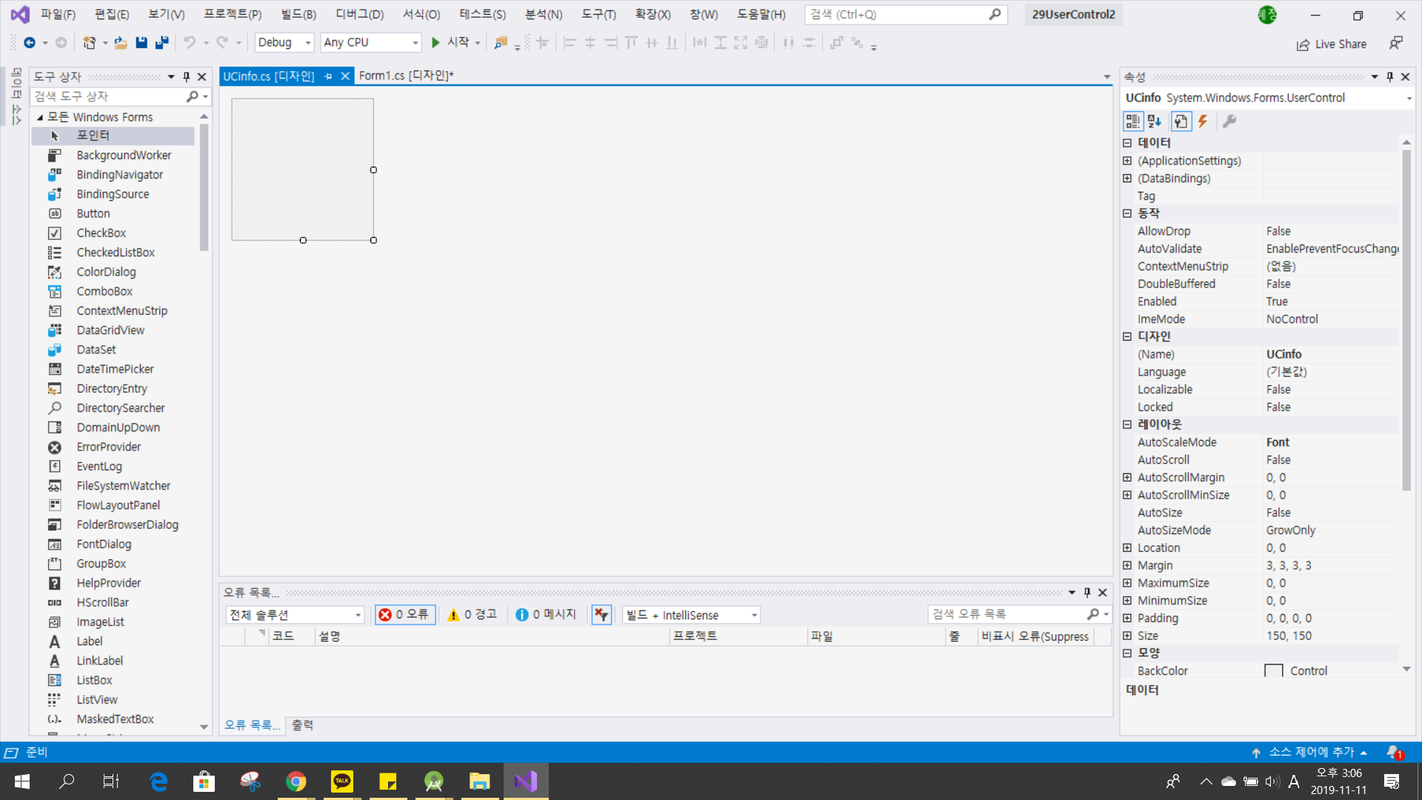Toggle the 0 messages filter button

(547, 615)
